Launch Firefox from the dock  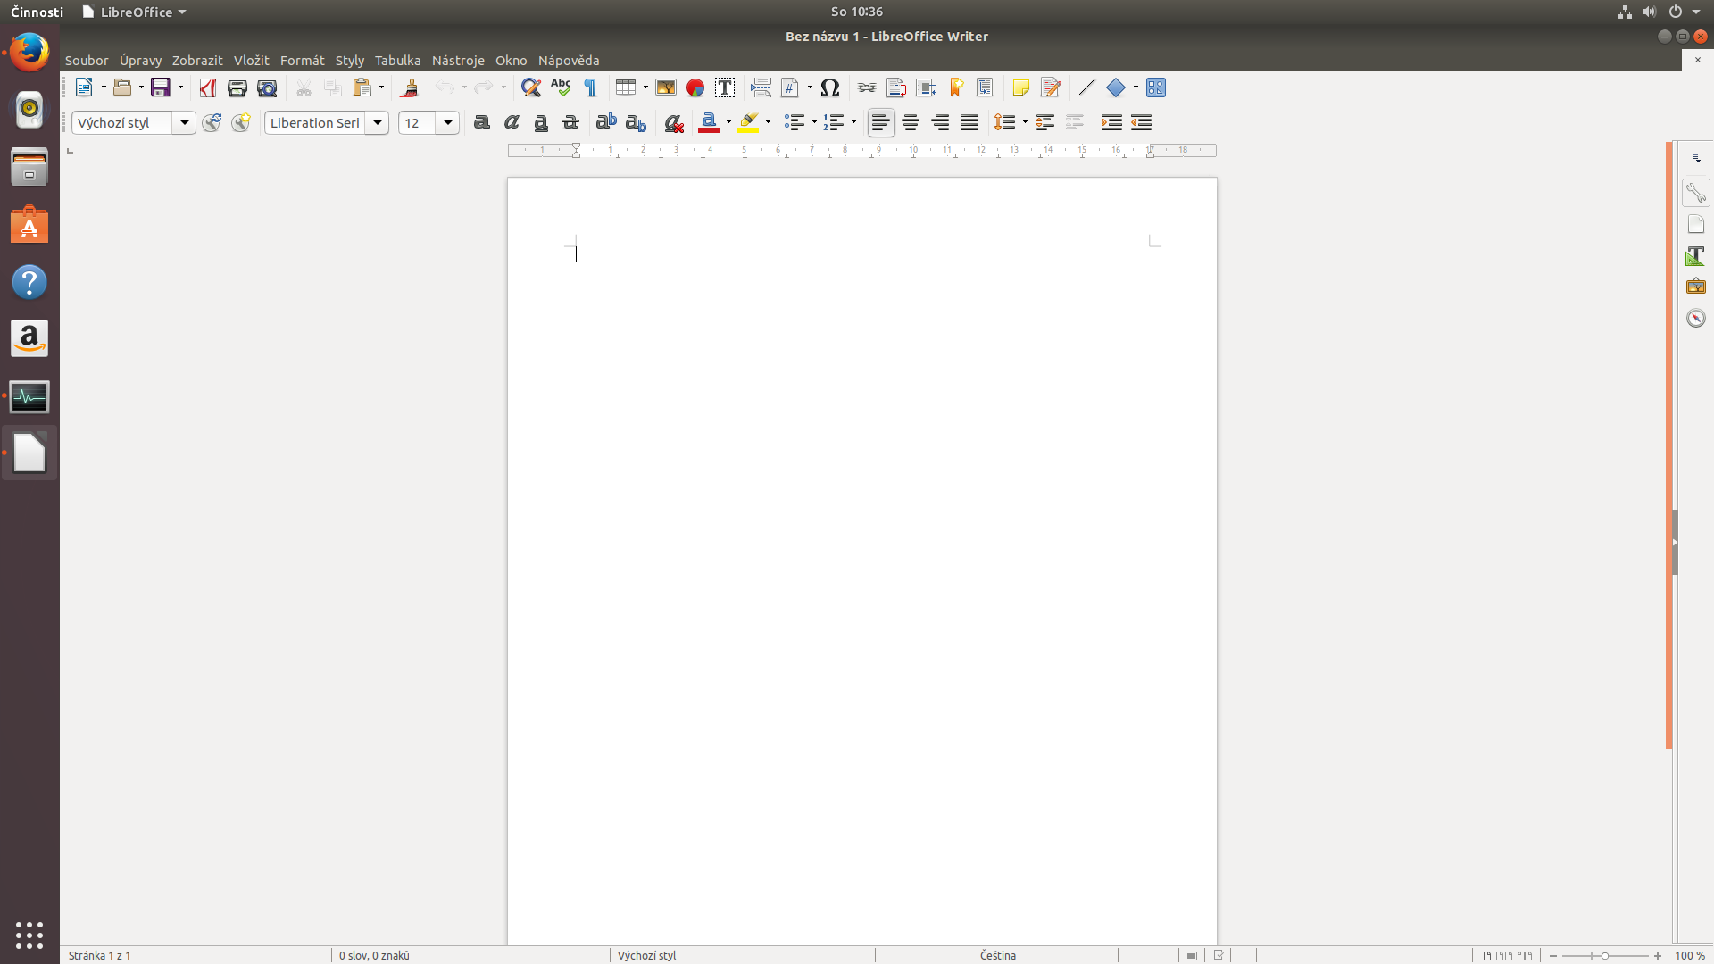tap(29, 52)
